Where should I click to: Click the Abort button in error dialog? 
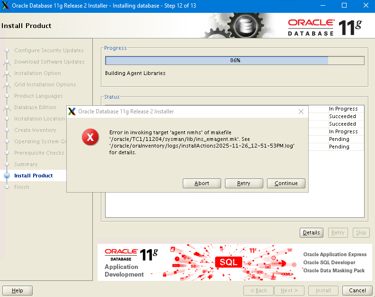pos(202,183)
